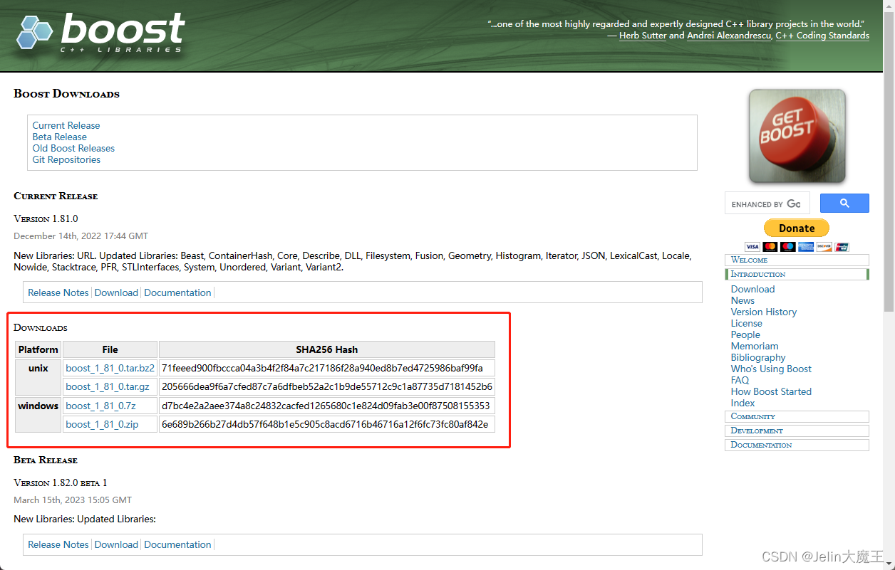Viewport: 895px width, 570px height.
Task: Expand the Development sidebar section
Action: pos(797,431)
